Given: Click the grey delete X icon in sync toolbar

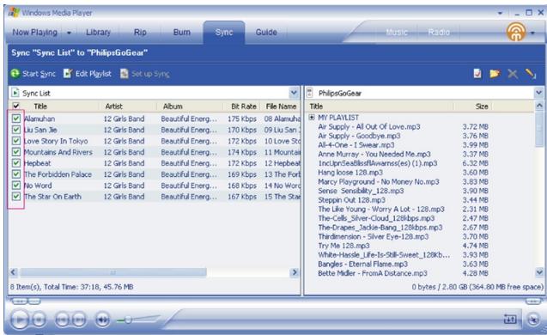Looking at the screenshot, I should pos(513,73).
